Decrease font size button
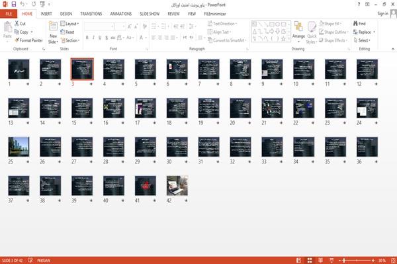397x264 pixels. tap(136, 26)
